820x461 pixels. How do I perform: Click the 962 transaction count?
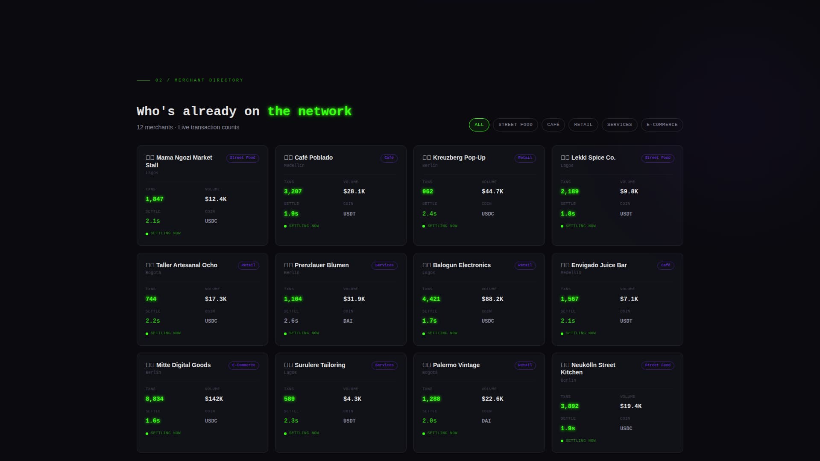(x=428, y=192)
